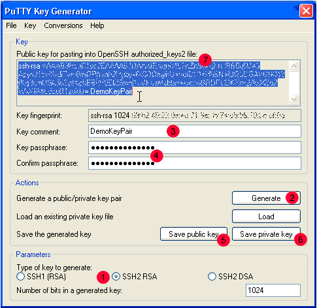
Task: Focus the Confirm passphrase field
Action: pos(195,163)
